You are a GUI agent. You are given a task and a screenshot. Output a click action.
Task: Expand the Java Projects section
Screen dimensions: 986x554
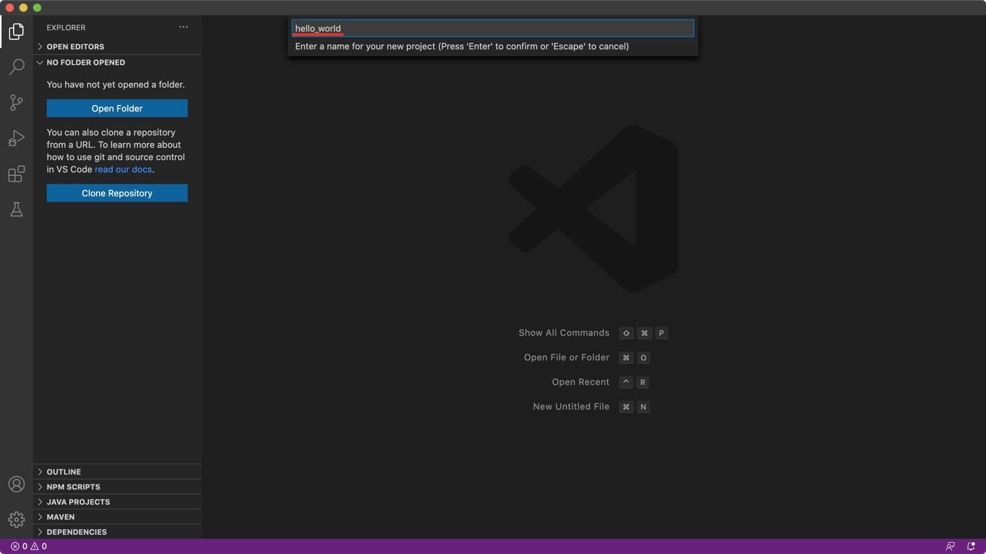117,502
